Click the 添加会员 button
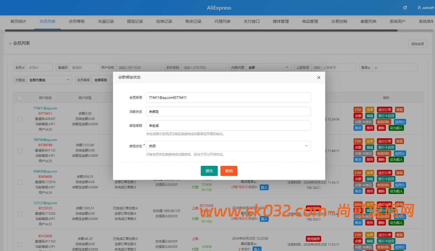435x251 pixels. [x=418, y=44]
